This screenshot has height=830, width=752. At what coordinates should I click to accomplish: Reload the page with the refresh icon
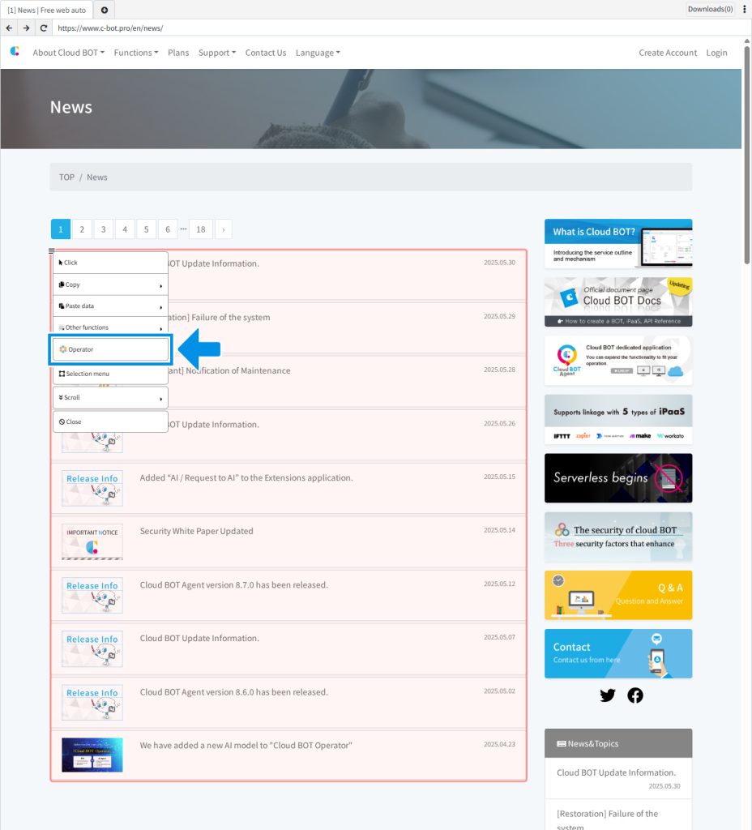[44, 28]
